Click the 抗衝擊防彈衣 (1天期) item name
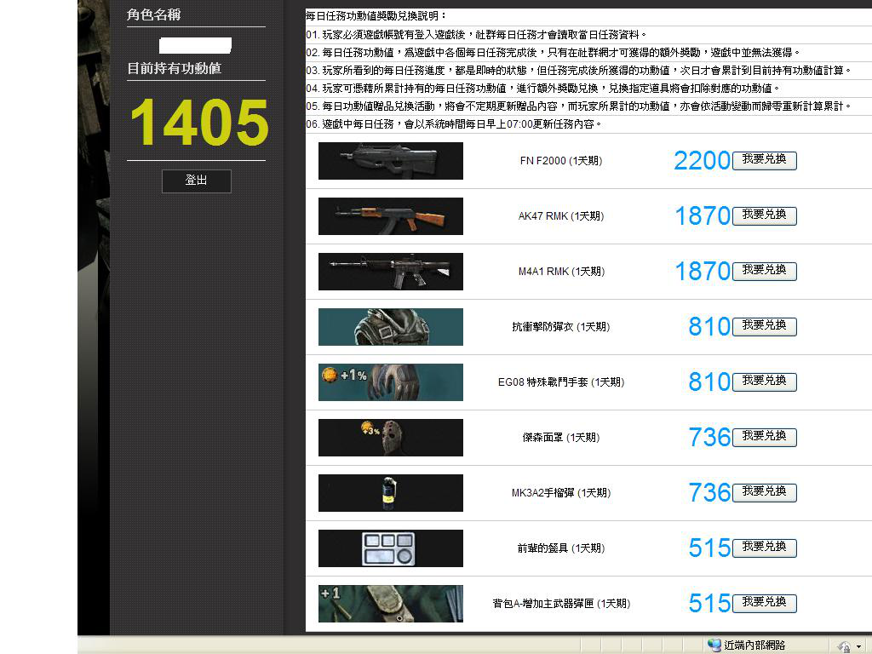This screenshot has height=654, width=872. 561,327
